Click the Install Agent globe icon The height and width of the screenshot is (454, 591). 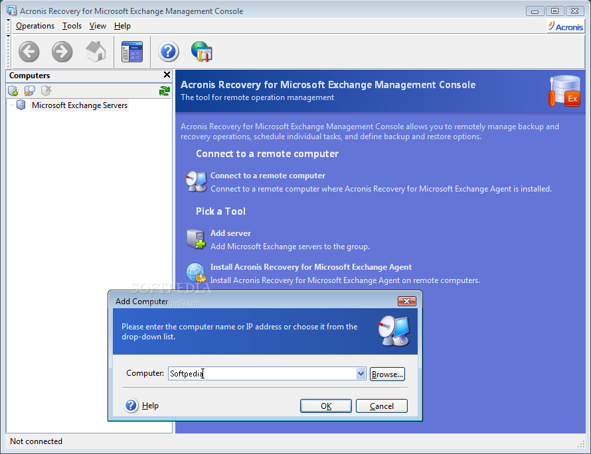[197, 272]
